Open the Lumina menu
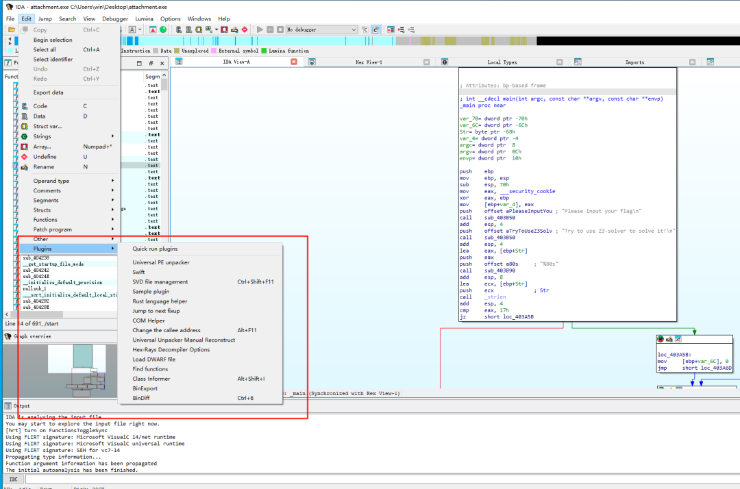This screenshot has width=740, height=489. point(144,19)
